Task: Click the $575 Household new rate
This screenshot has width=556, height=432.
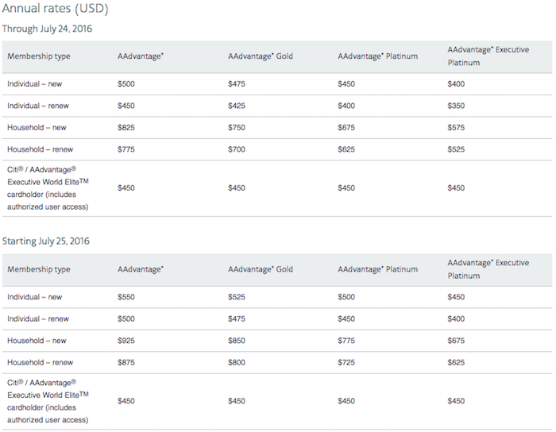Action: point(456,128)
